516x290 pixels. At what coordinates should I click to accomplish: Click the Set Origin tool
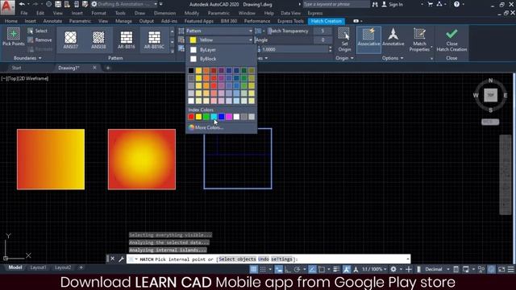coord(344,39)
